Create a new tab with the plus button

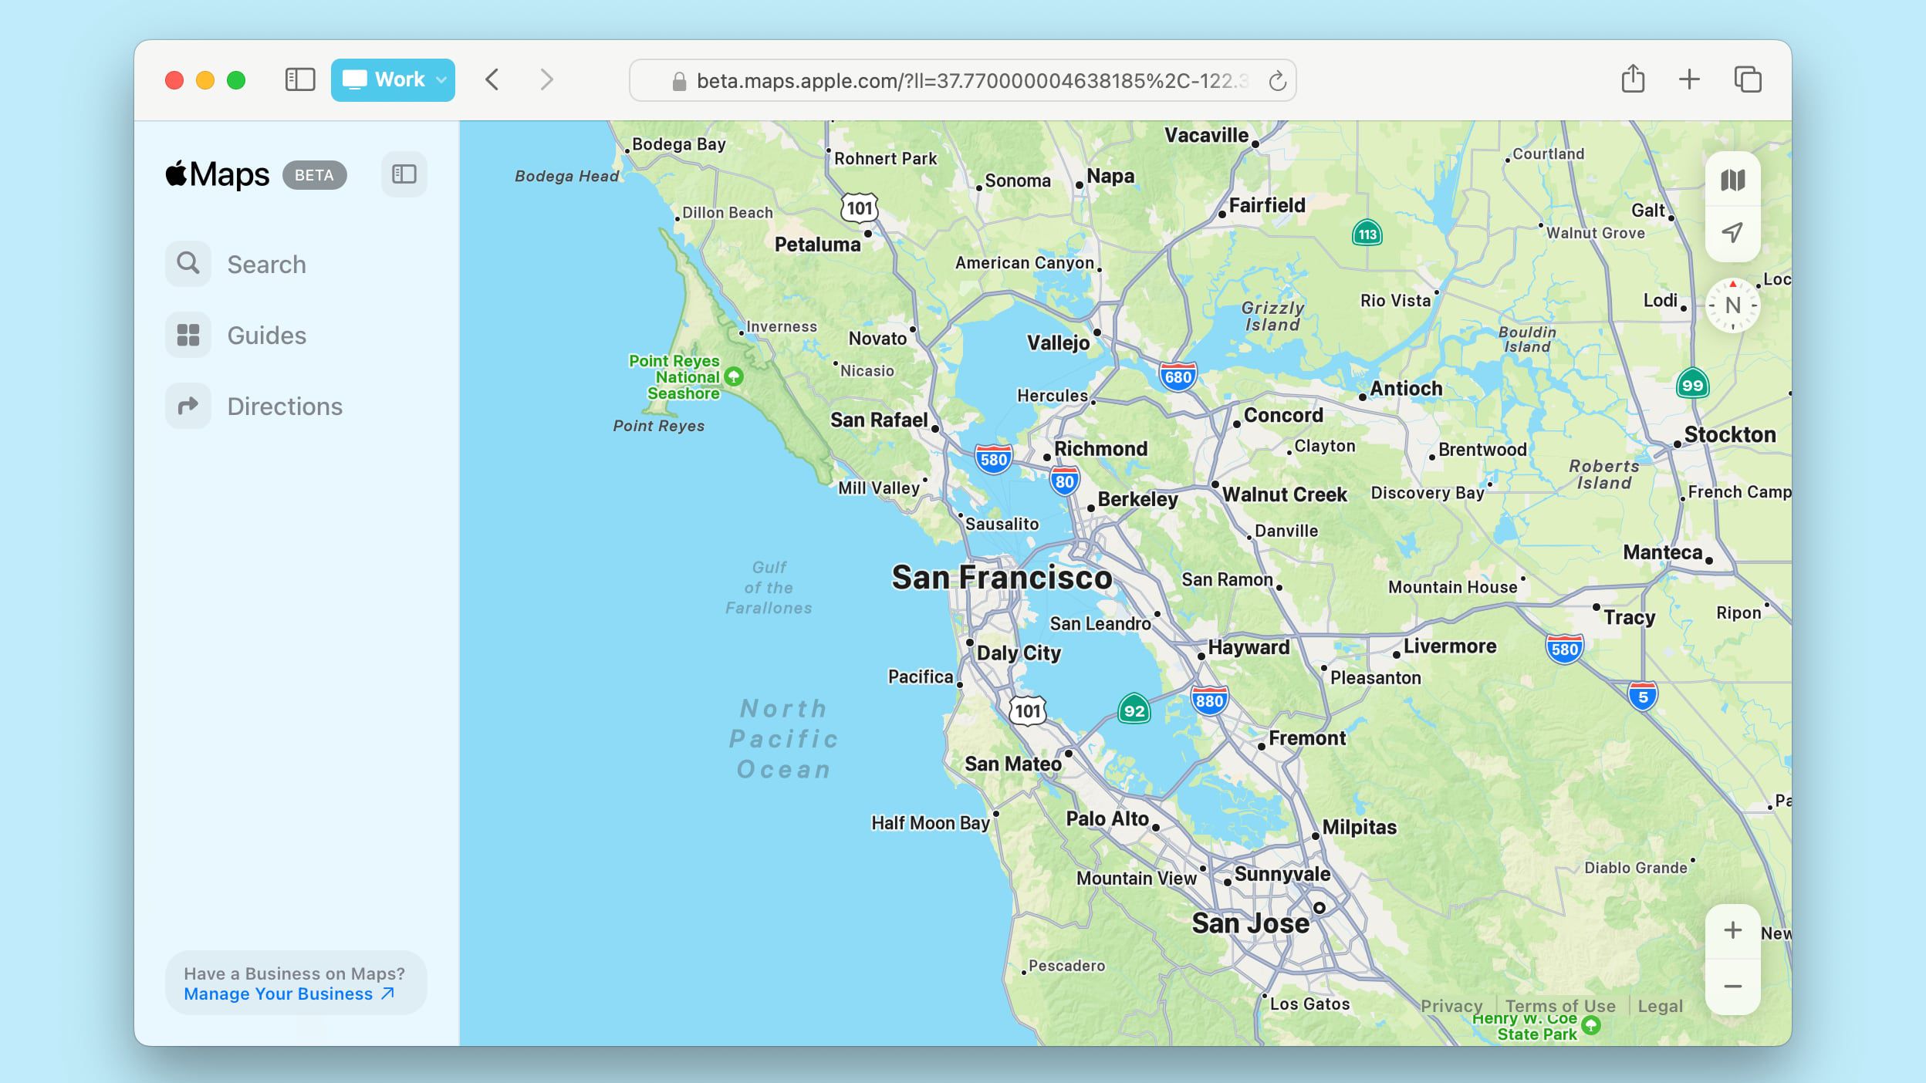pos(1690,79)
